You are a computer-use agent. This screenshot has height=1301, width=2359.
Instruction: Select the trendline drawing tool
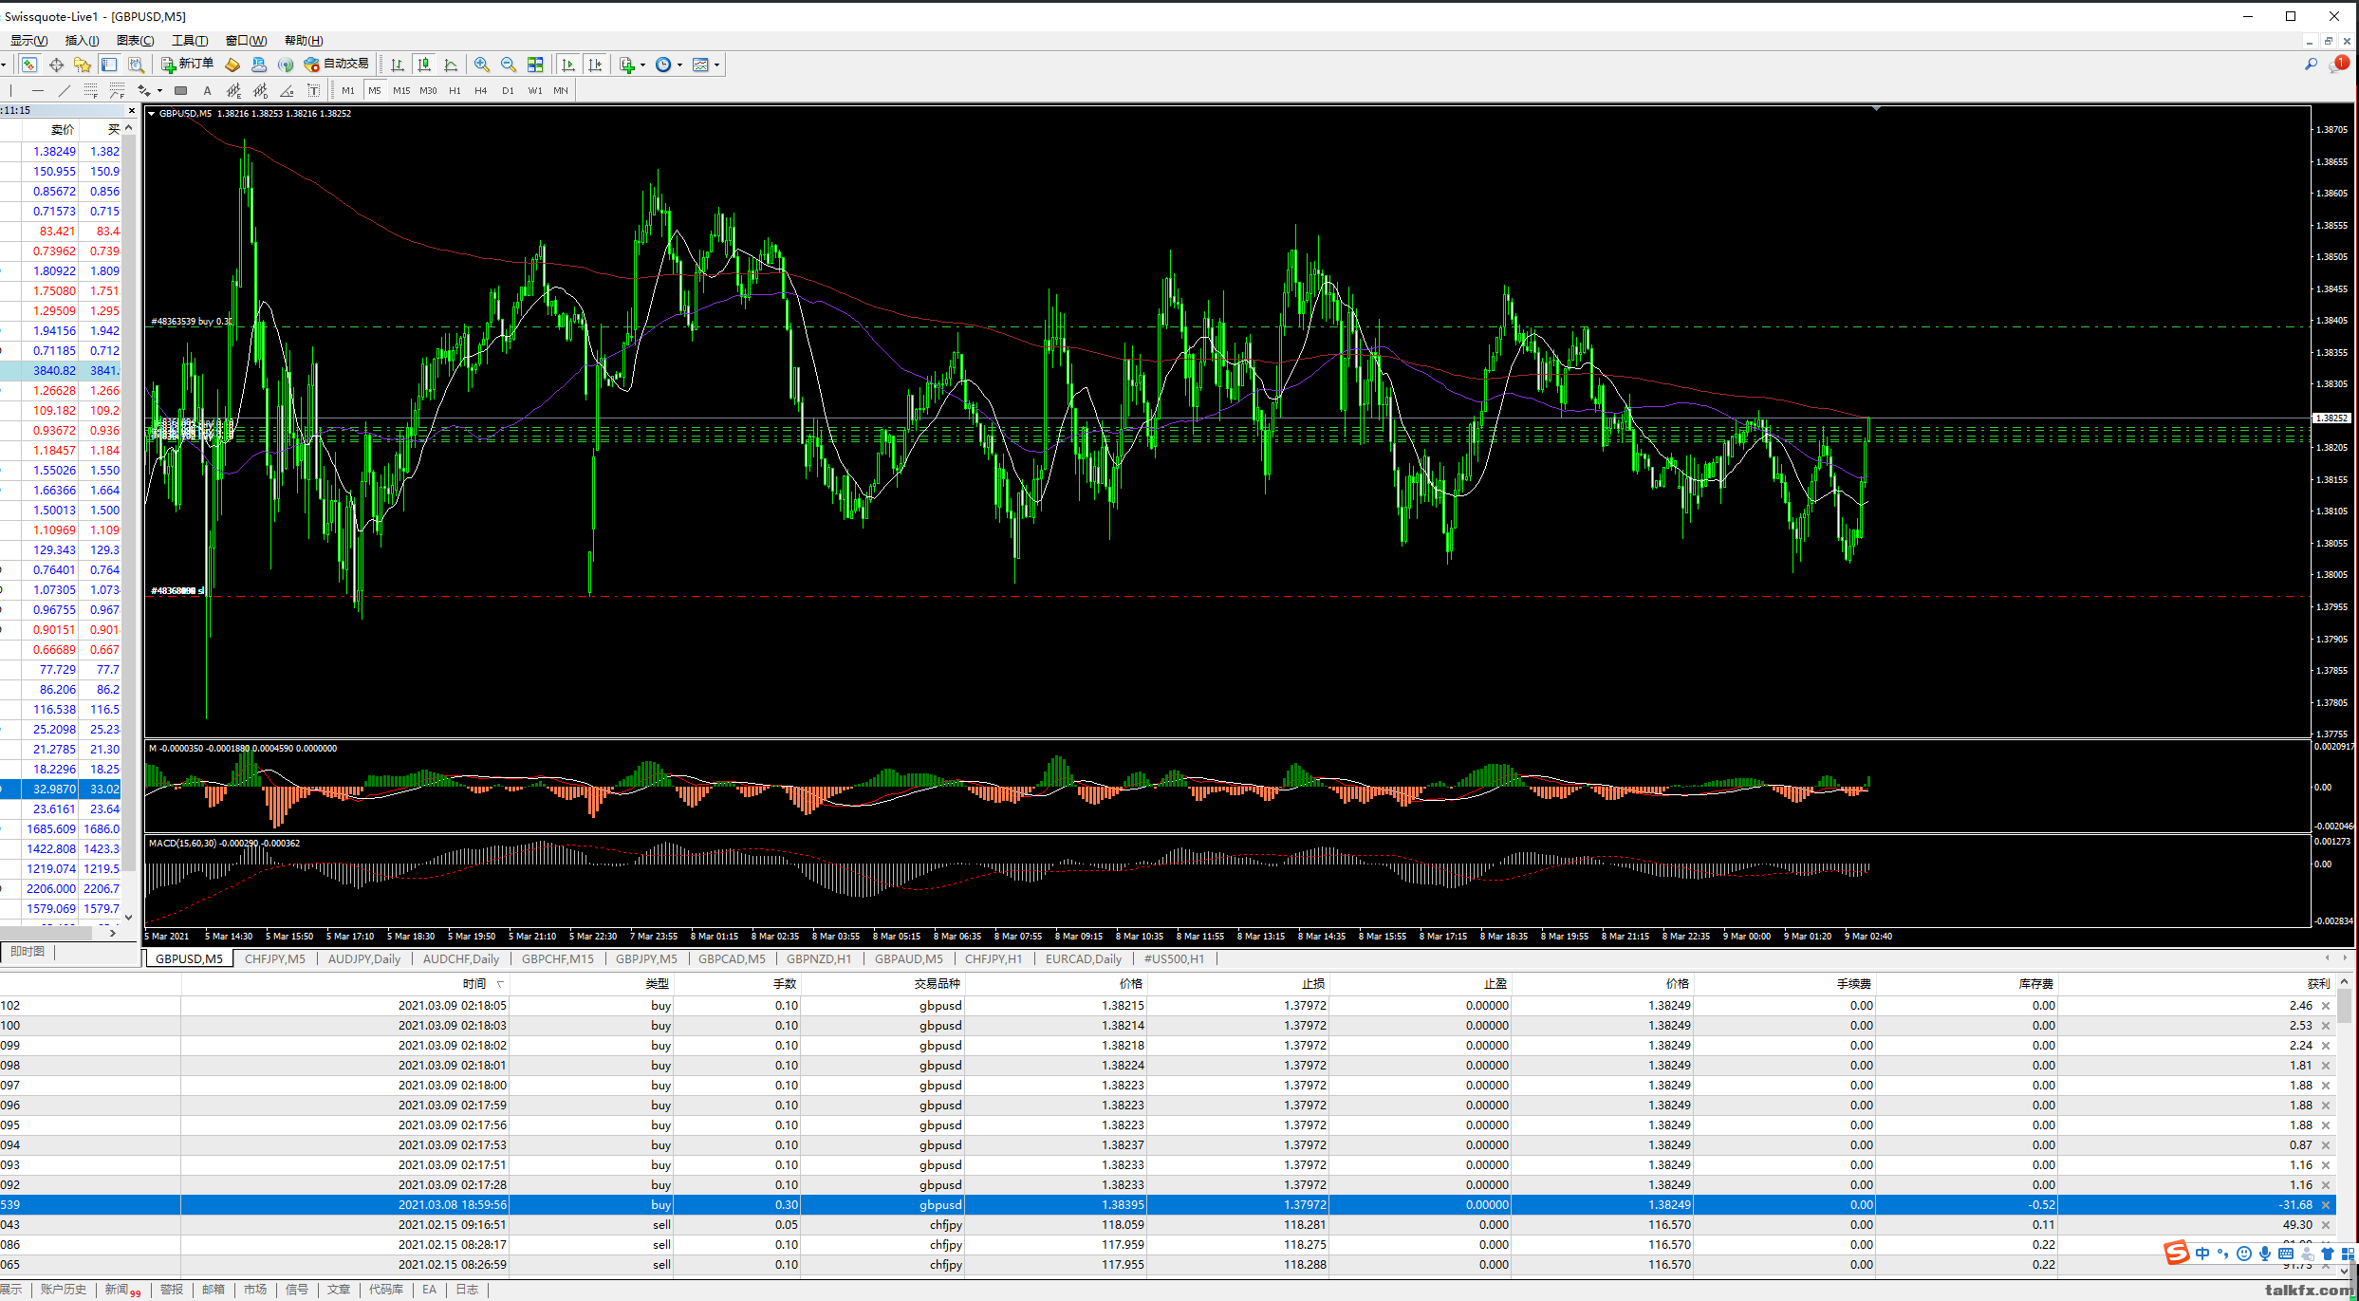(x=65, y=91)
